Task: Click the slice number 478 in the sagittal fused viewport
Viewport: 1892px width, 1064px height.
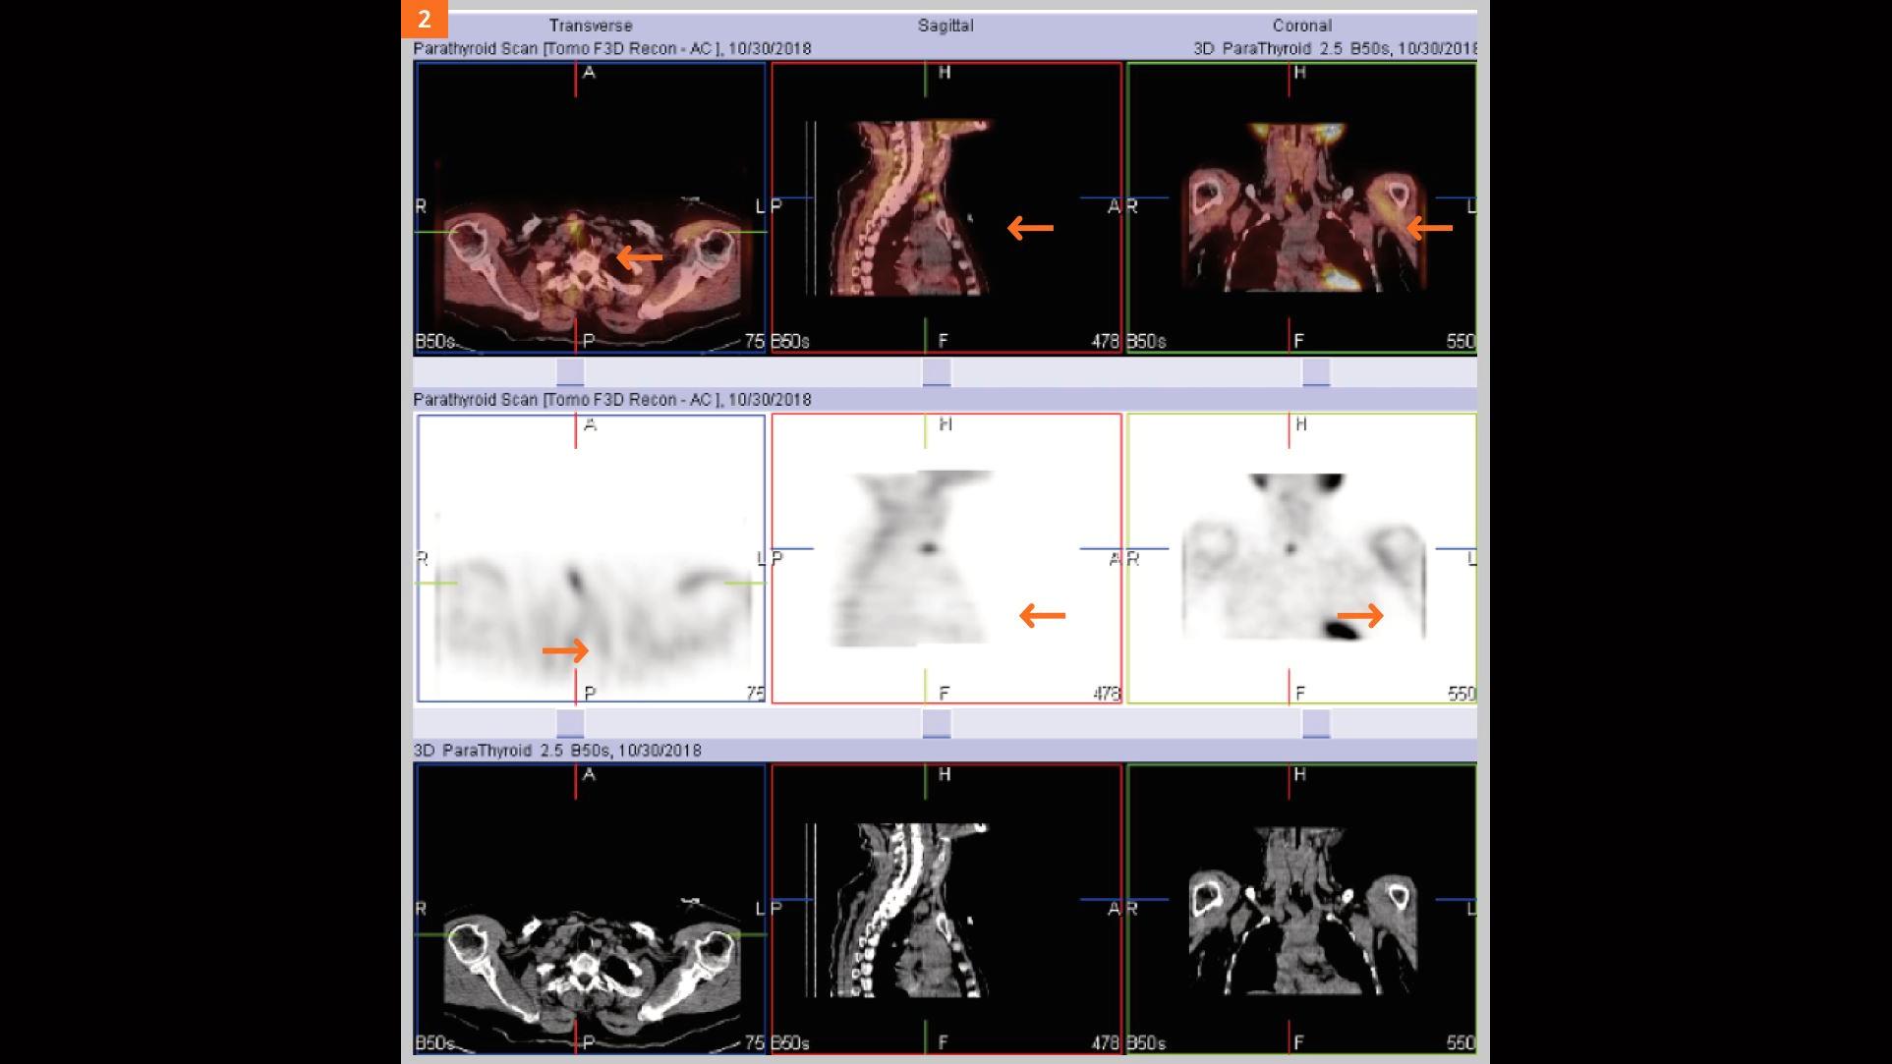Action: 1107,341
